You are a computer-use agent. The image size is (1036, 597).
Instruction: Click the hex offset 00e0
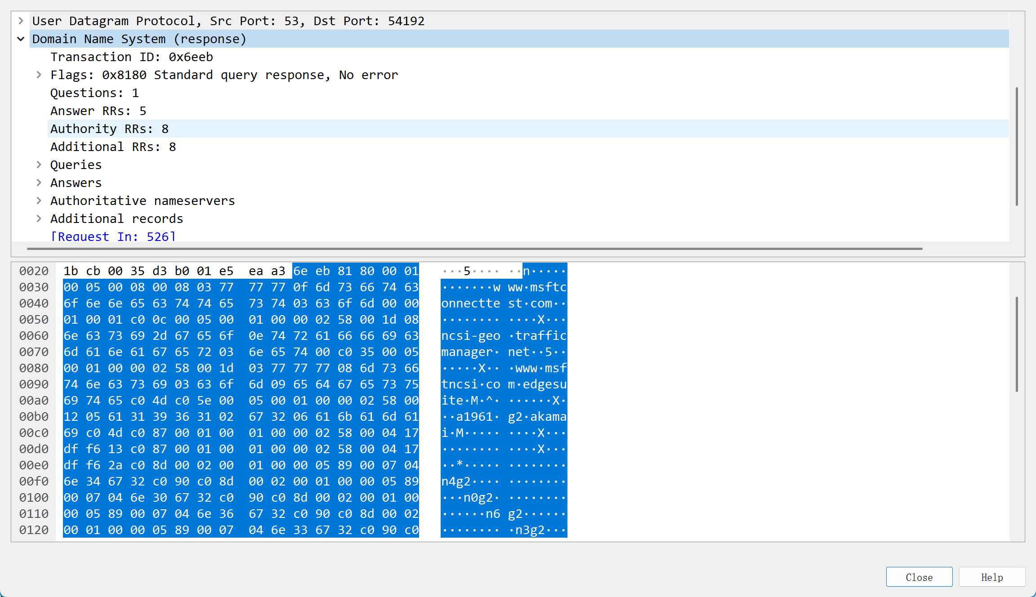coord(34,465)
